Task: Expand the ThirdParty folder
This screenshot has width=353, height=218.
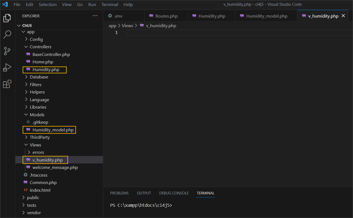Action: [26, 137]
